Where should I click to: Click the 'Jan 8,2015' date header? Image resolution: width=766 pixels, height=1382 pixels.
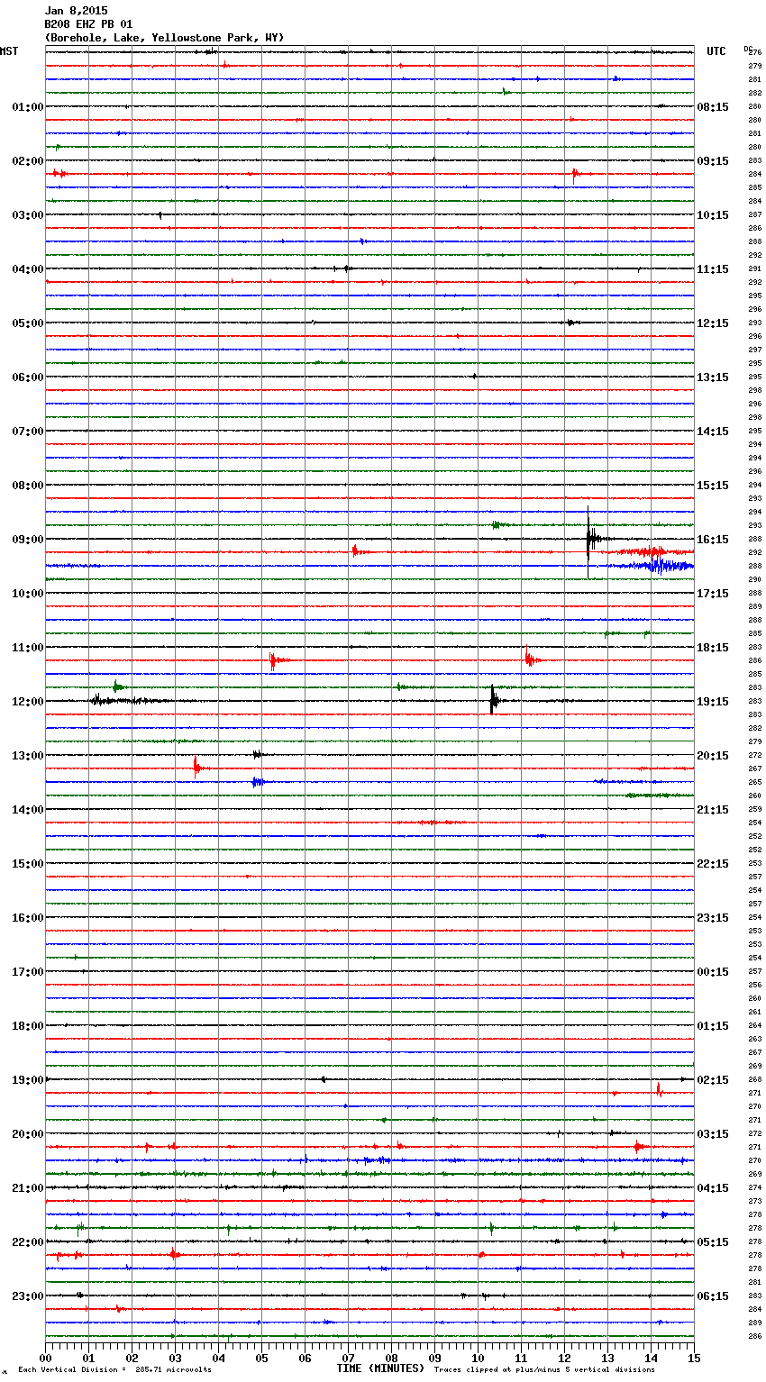click(77, 11)
